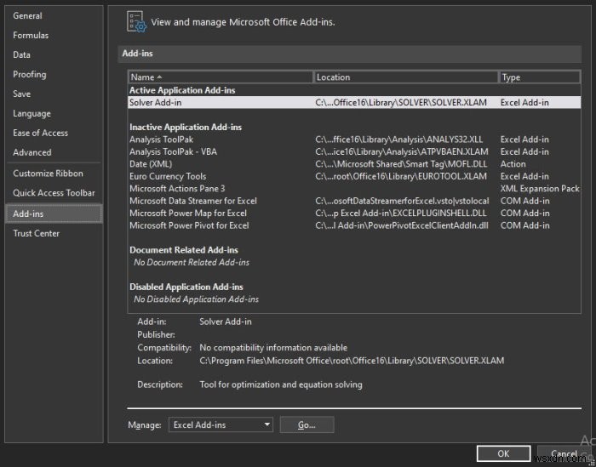Select the Euro Currency Tools row
Viewport: 596px width, 467px height.
[354, 176]
